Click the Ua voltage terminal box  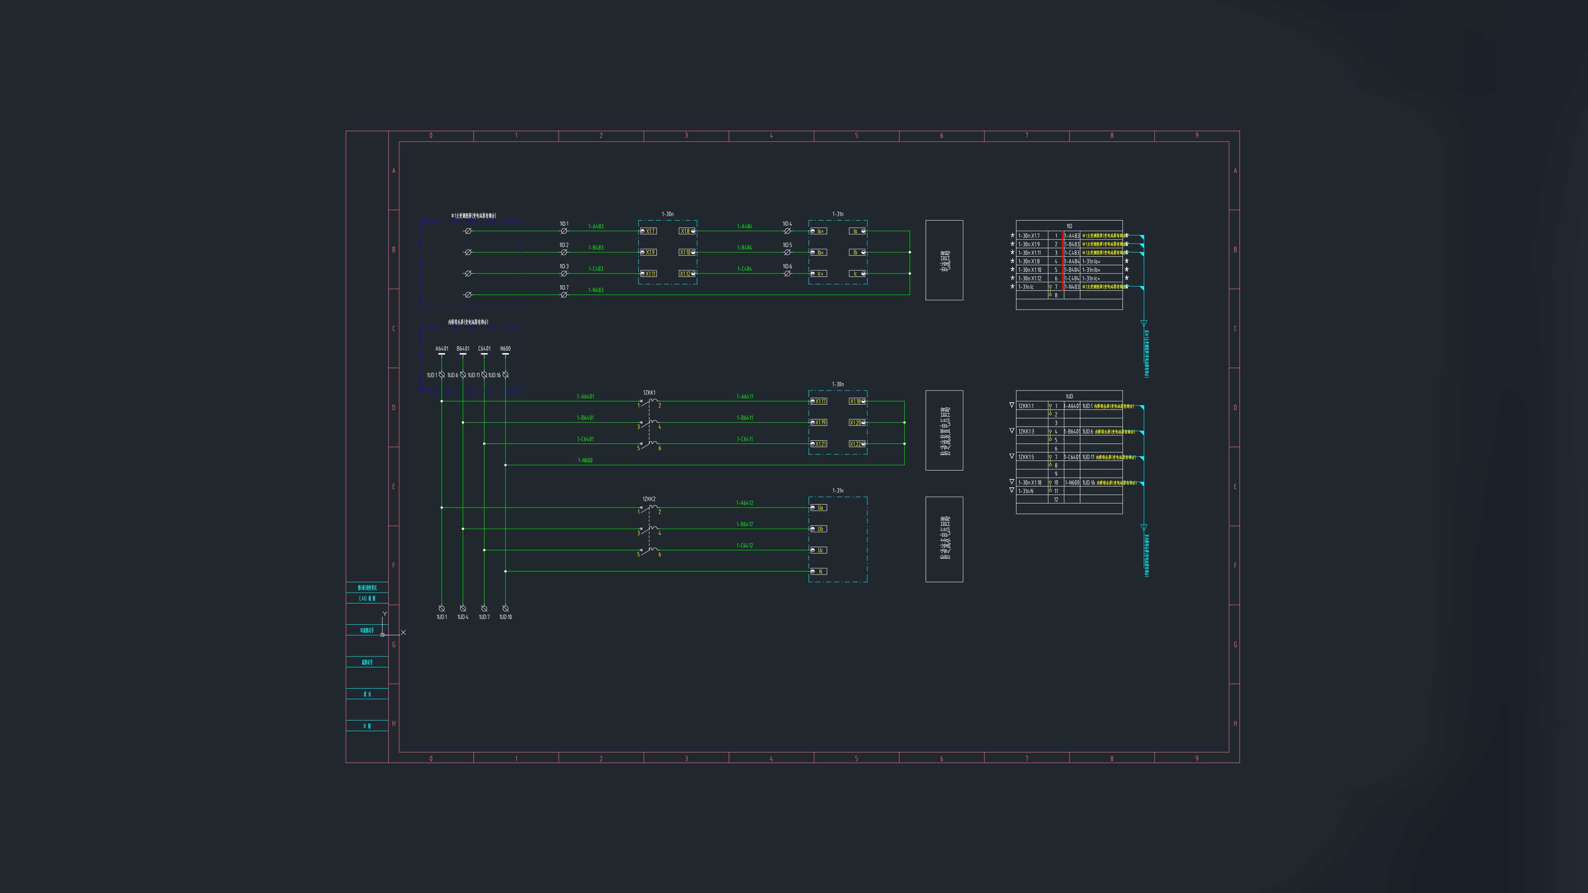pyautogui.click(x=819, y=508)
